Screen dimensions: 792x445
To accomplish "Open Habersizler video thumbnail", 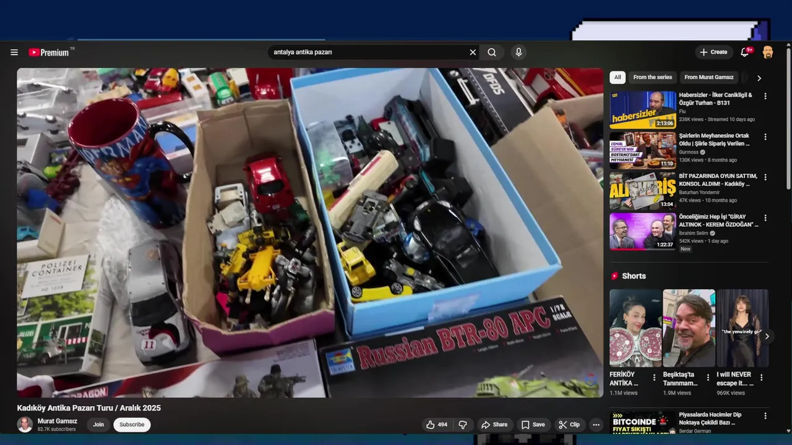I will click(643, 110).
